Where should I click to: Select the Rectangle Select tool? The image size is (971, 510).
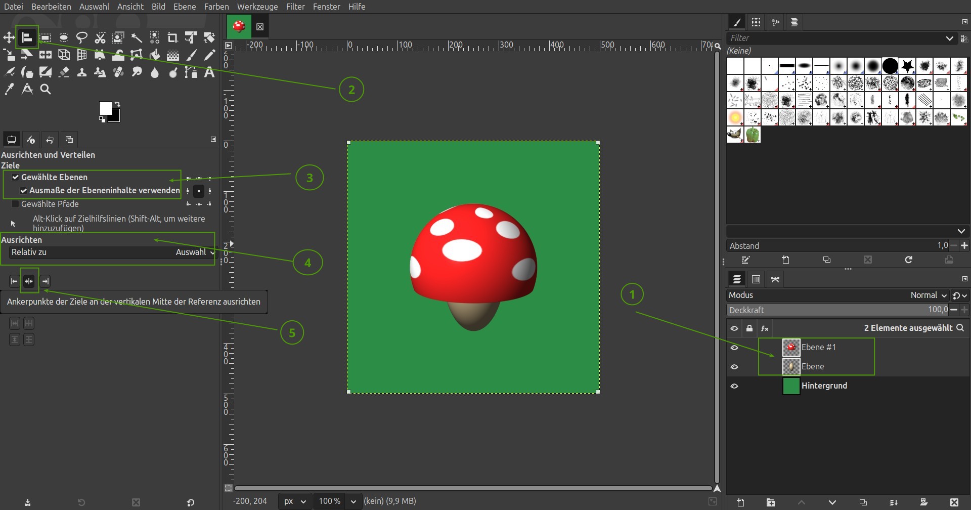[x=46, y=37]
